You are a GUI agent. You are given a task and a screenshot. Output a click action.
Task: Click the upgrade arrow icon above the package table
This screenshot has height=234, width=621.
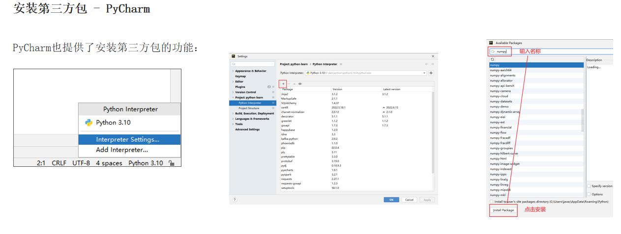[295, 83]
